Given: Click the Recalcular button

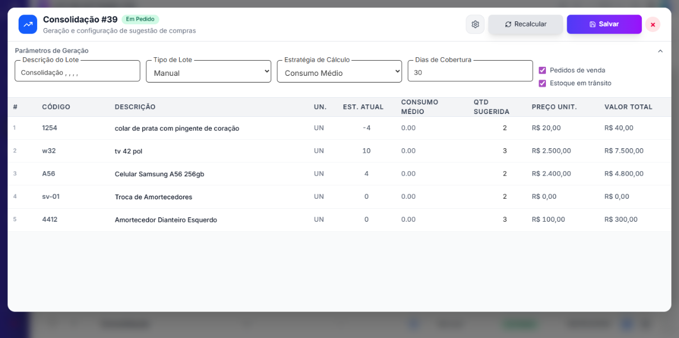Looking at the screenshot, I should point(526,24).
